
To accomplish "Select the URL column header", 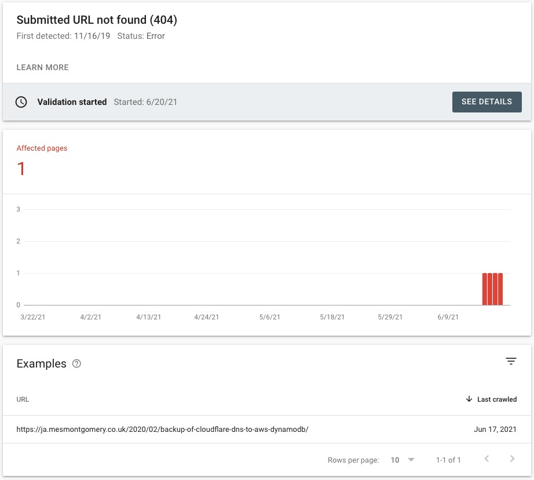I will tap(23, 399).
